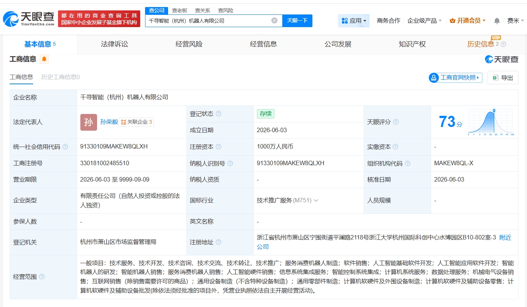
Task: Click the 73分 score value
Action: pos(450,122)
